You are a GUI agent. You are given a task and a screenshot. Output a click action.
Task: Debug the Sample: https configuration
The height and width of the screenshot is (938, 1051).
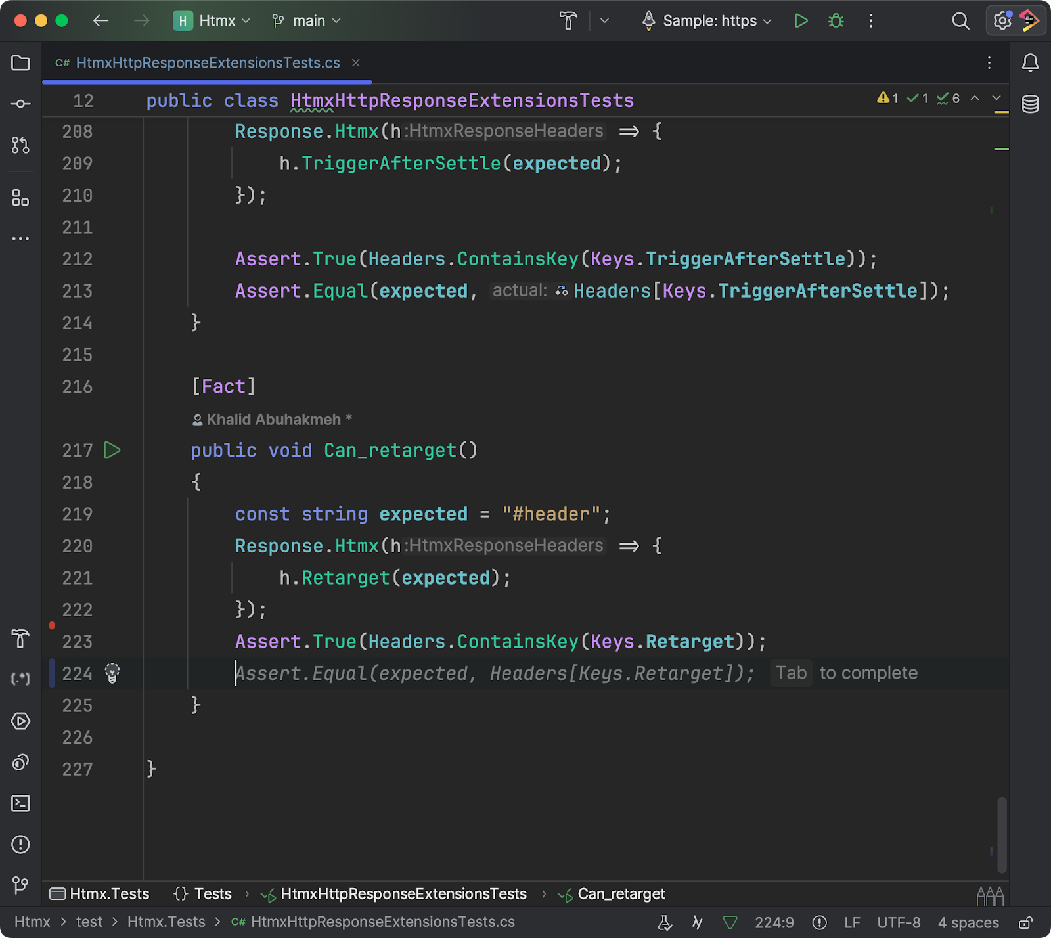pyautogui.click(x=836, y=21)
